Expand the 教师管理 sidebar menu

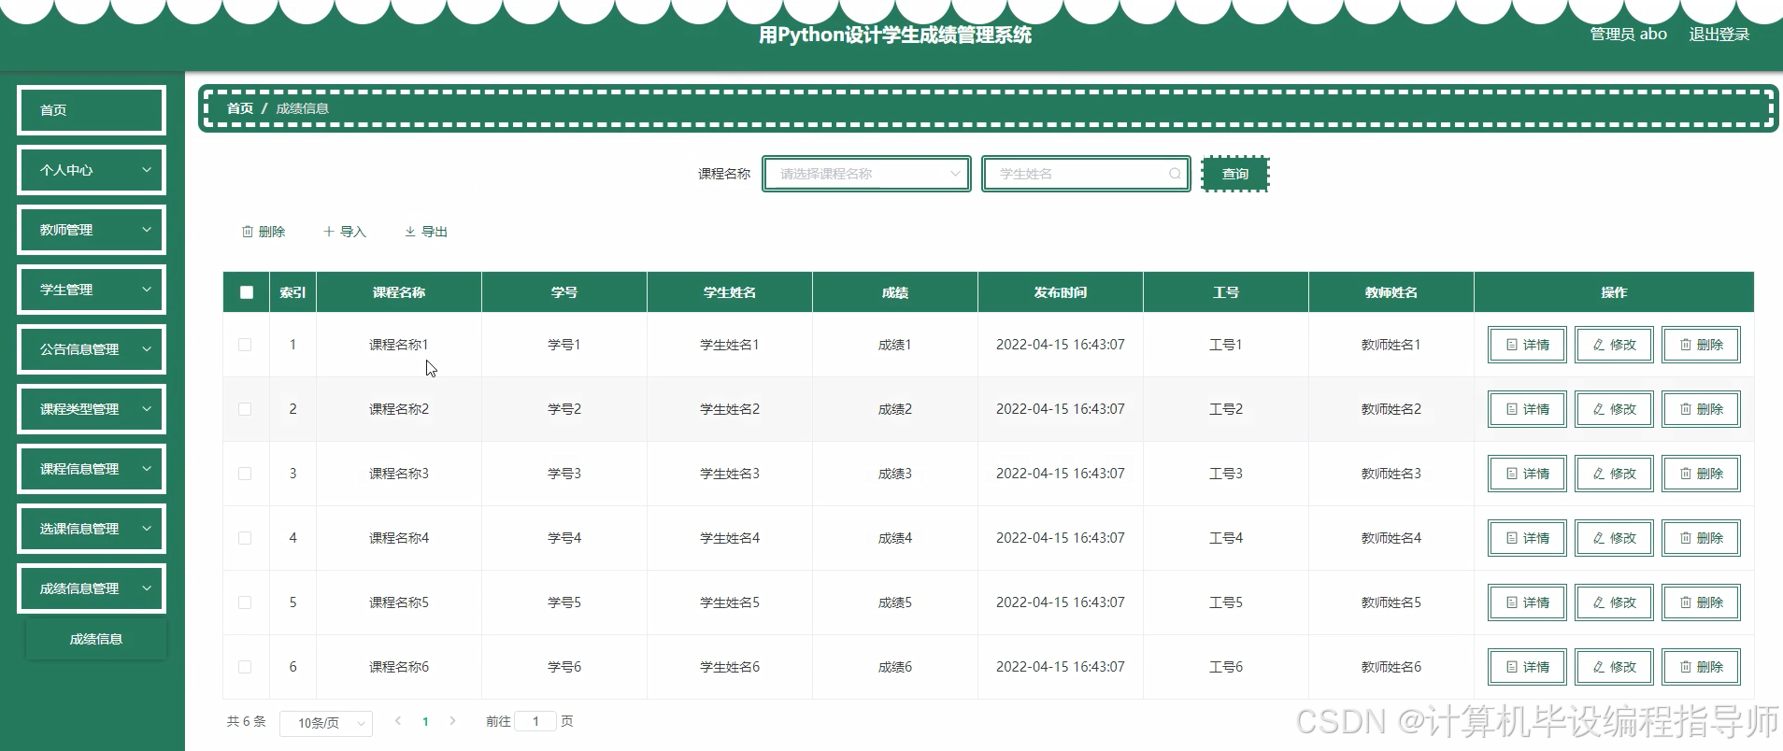92,230
